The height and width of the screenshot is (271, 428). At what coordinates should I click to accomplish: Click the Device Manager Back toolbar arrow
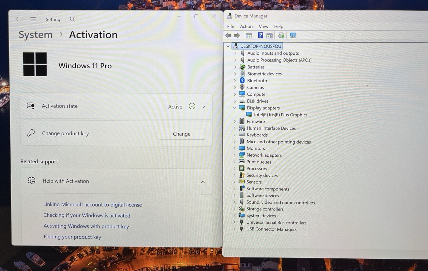coord(228,35)
